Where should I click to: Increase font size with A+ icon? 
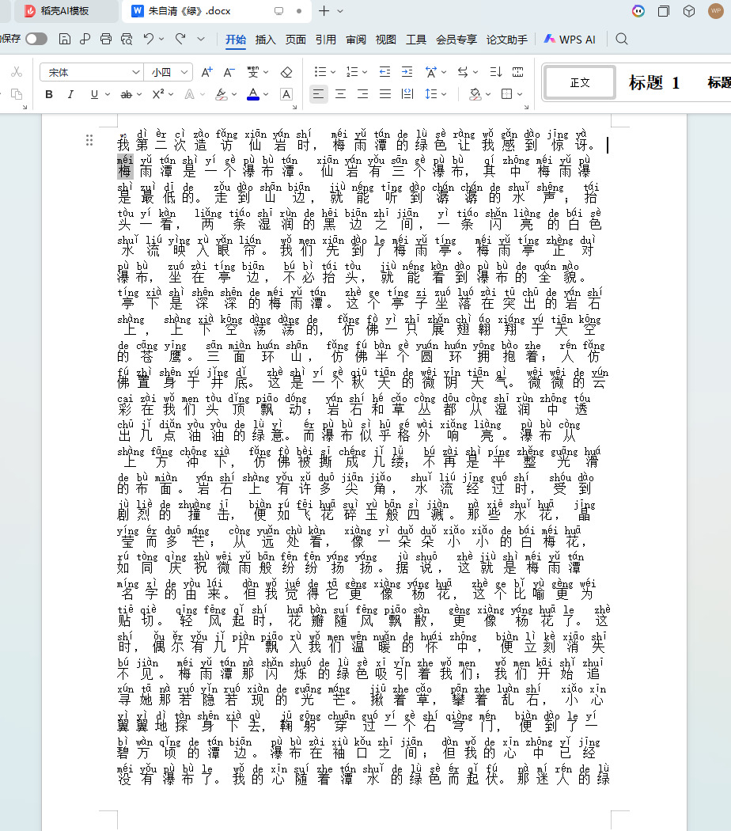tap(206, 72)
